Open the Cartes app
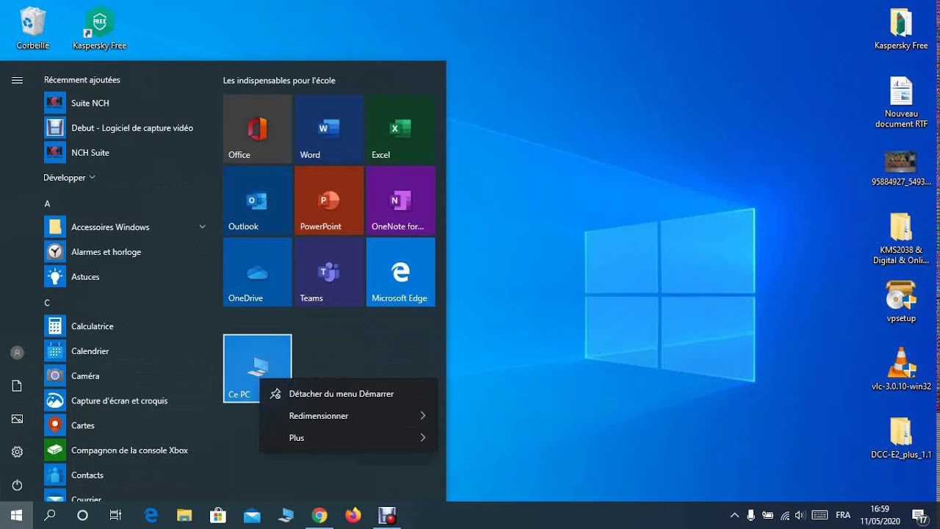 coord(125,425)
